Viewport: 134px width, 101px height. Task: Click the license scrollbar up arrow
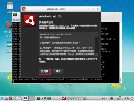(x=96, y=33)
